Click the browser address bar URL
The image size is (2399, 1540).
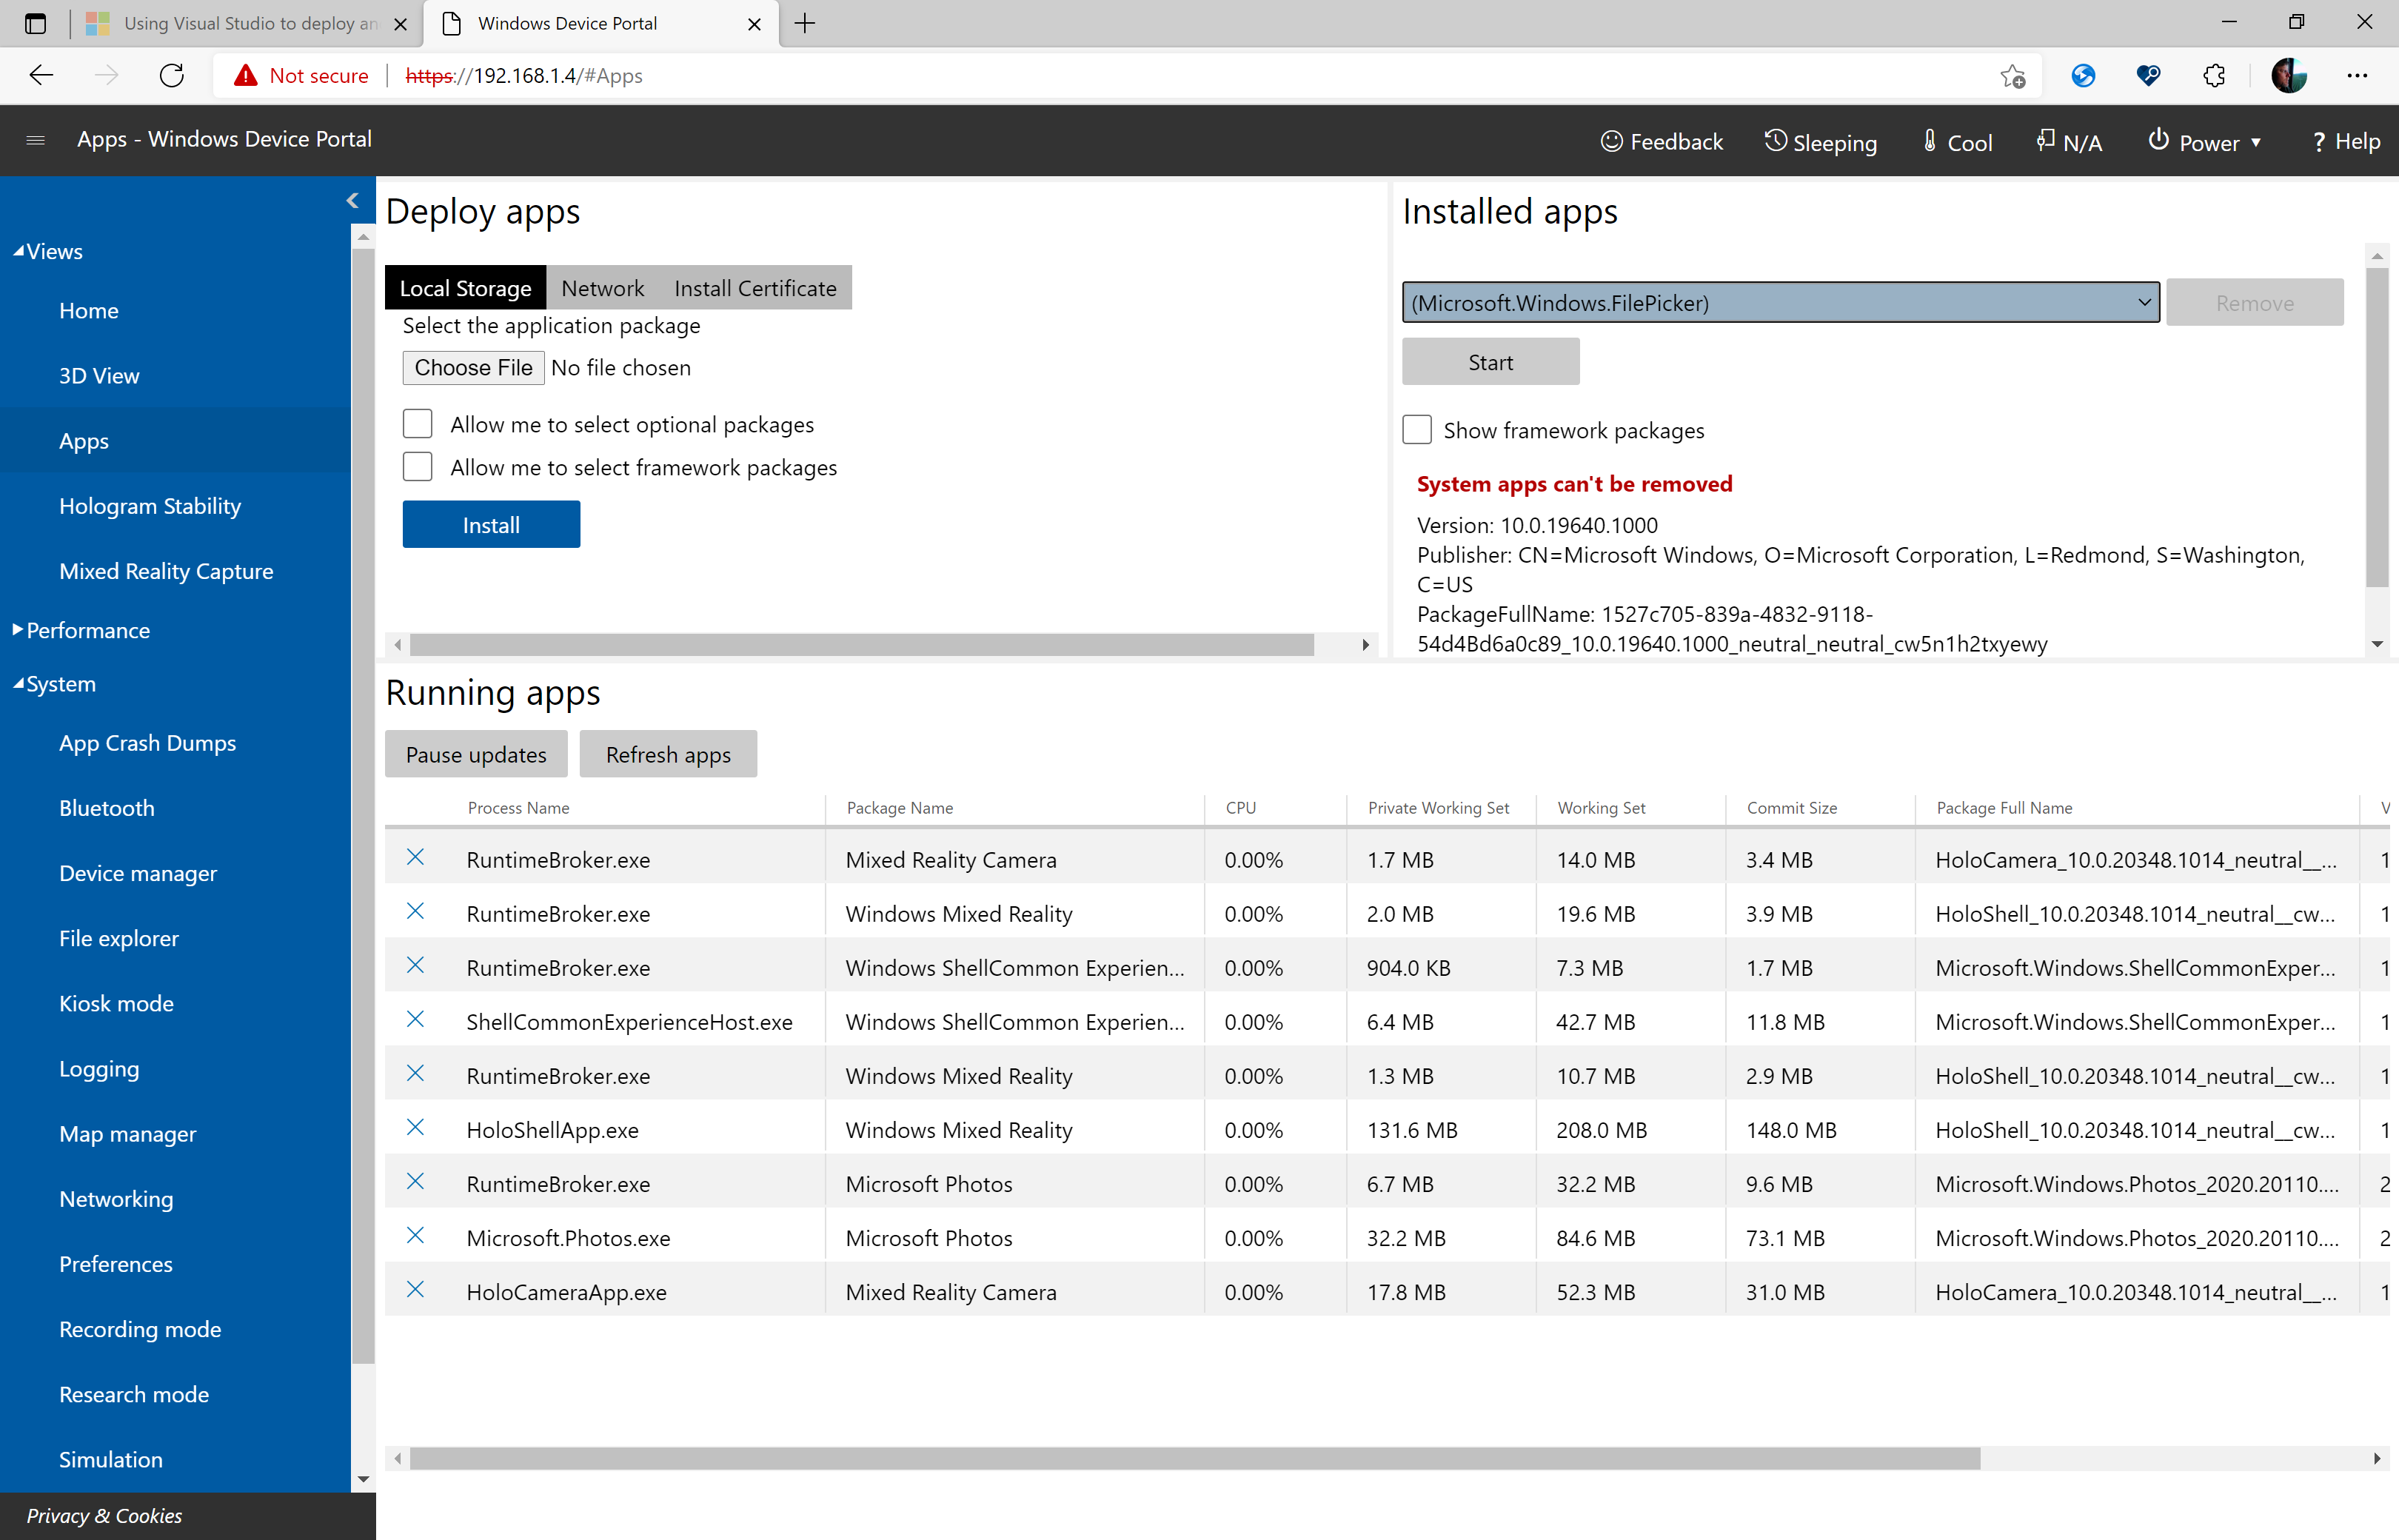click(524, 76)
